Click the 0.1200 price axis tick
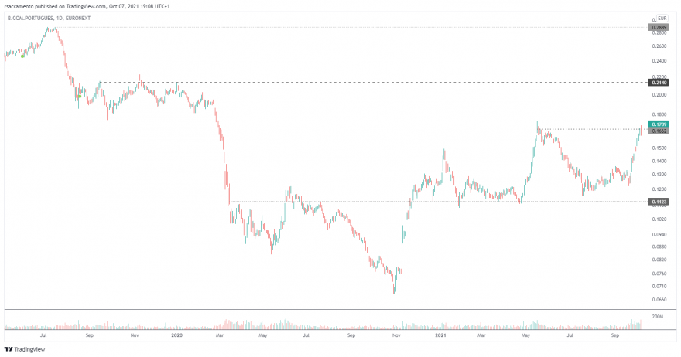The width and height of the screenshot is (681, 357). click(x=659, y=189)
